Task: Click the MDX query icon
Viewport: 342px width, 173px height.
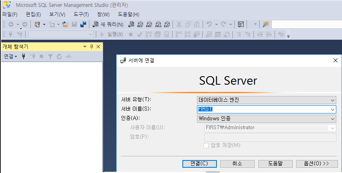Action: pos(140,24)
